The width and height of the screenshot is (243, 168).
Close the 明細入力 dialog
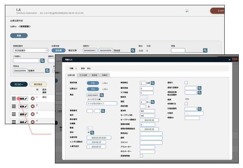[230, 60]
